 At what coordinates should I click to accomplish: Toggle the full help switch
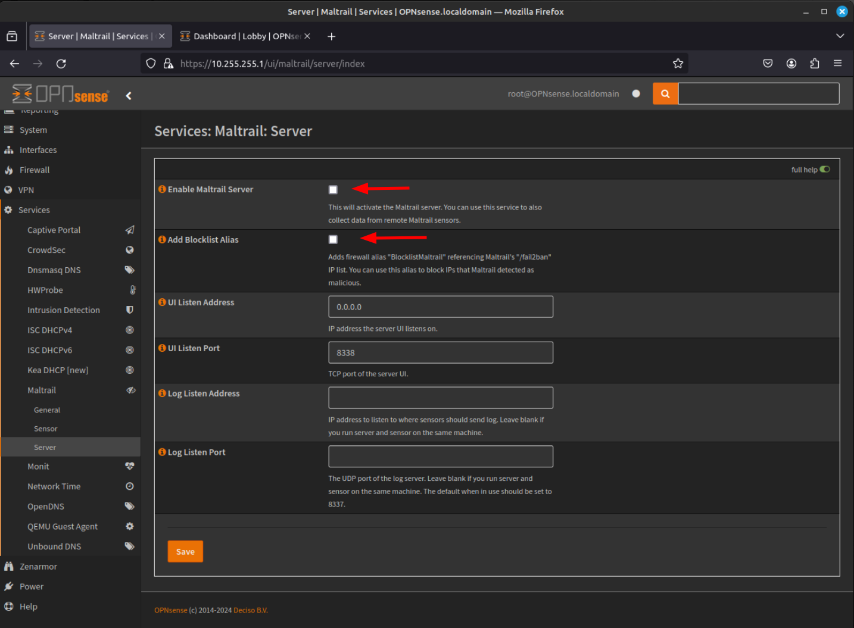tap(825, 170)
